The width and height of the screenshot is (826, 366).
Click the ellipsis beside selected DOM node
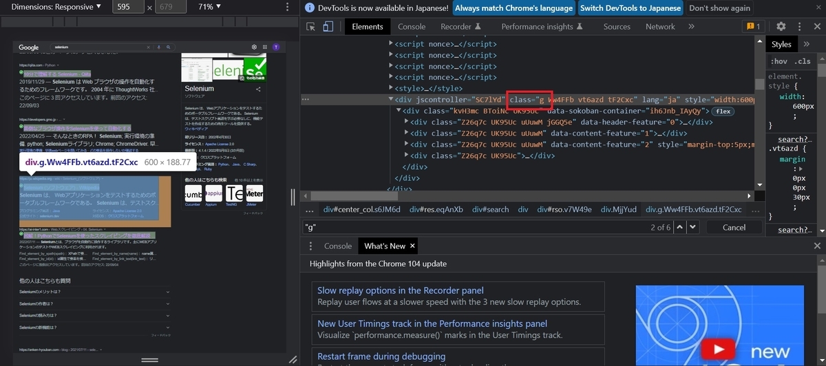click(x=306, y=100)
